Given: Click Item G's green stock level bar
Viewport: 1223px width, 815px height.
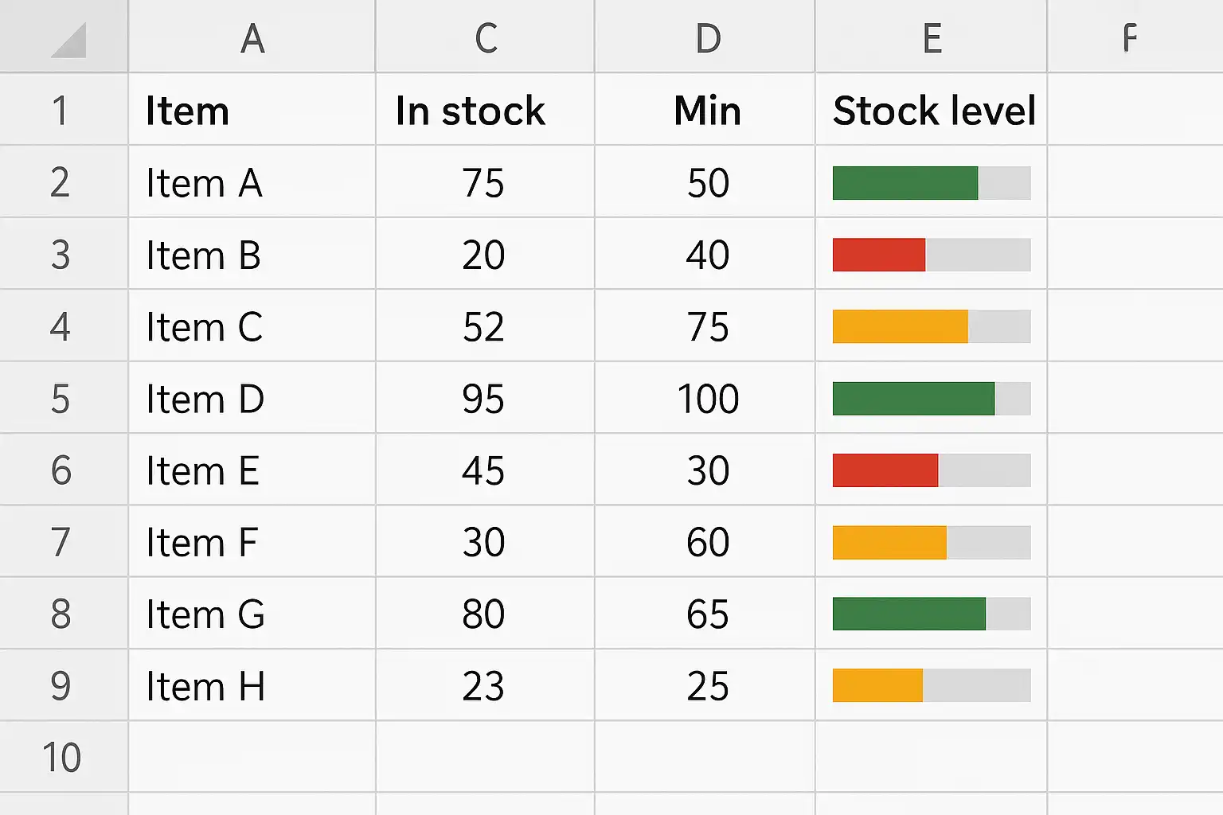Looking at the screenshot, I should [x=908, y=614].
